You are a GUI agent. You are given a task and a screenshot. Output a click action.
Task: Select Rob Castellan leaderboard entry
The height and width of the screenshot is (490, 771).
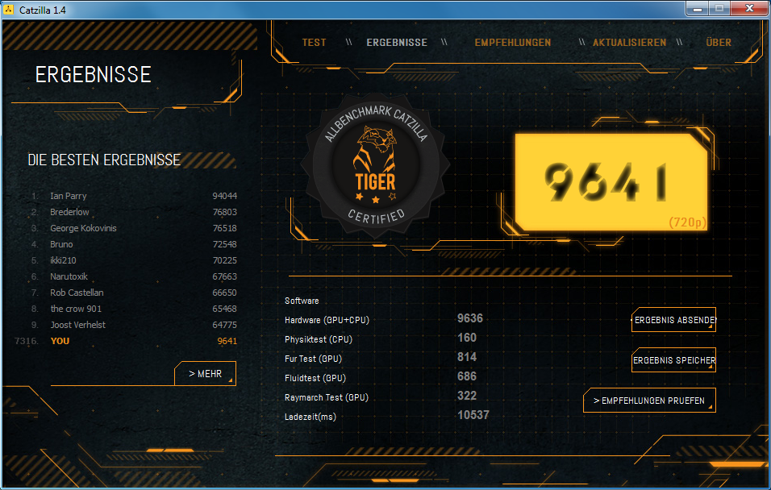tap(133, 293)
